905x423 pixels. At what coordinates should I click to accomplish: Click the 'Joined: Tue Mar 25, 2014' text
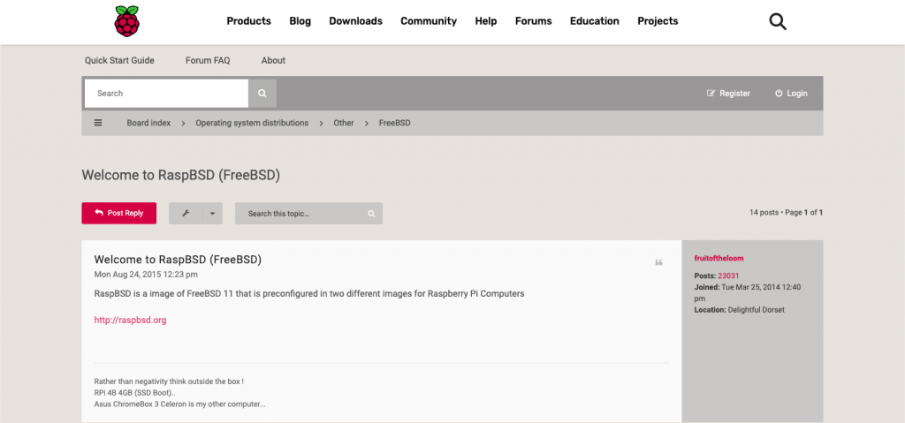pyautogui.click(x=748, y=292)
